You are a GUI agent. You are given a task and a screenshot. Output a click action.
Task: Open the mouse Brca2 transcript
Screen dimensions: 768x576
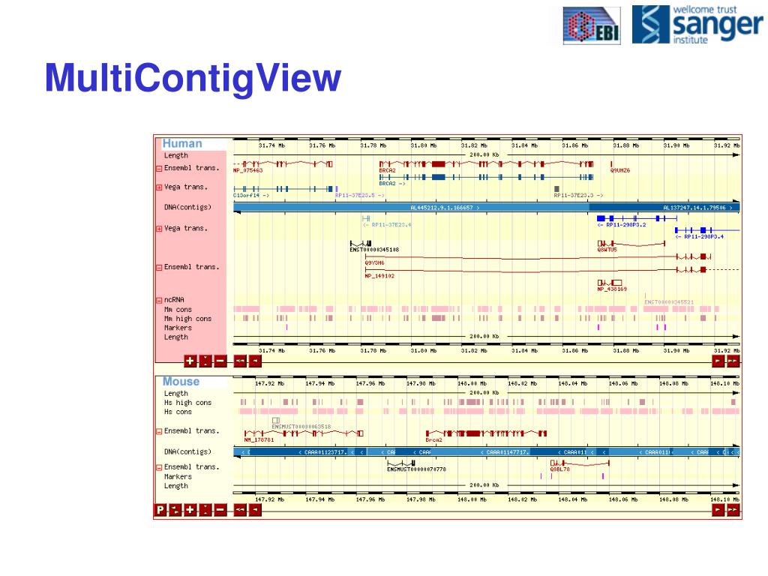pyautogui.click(x=434, y=439)
